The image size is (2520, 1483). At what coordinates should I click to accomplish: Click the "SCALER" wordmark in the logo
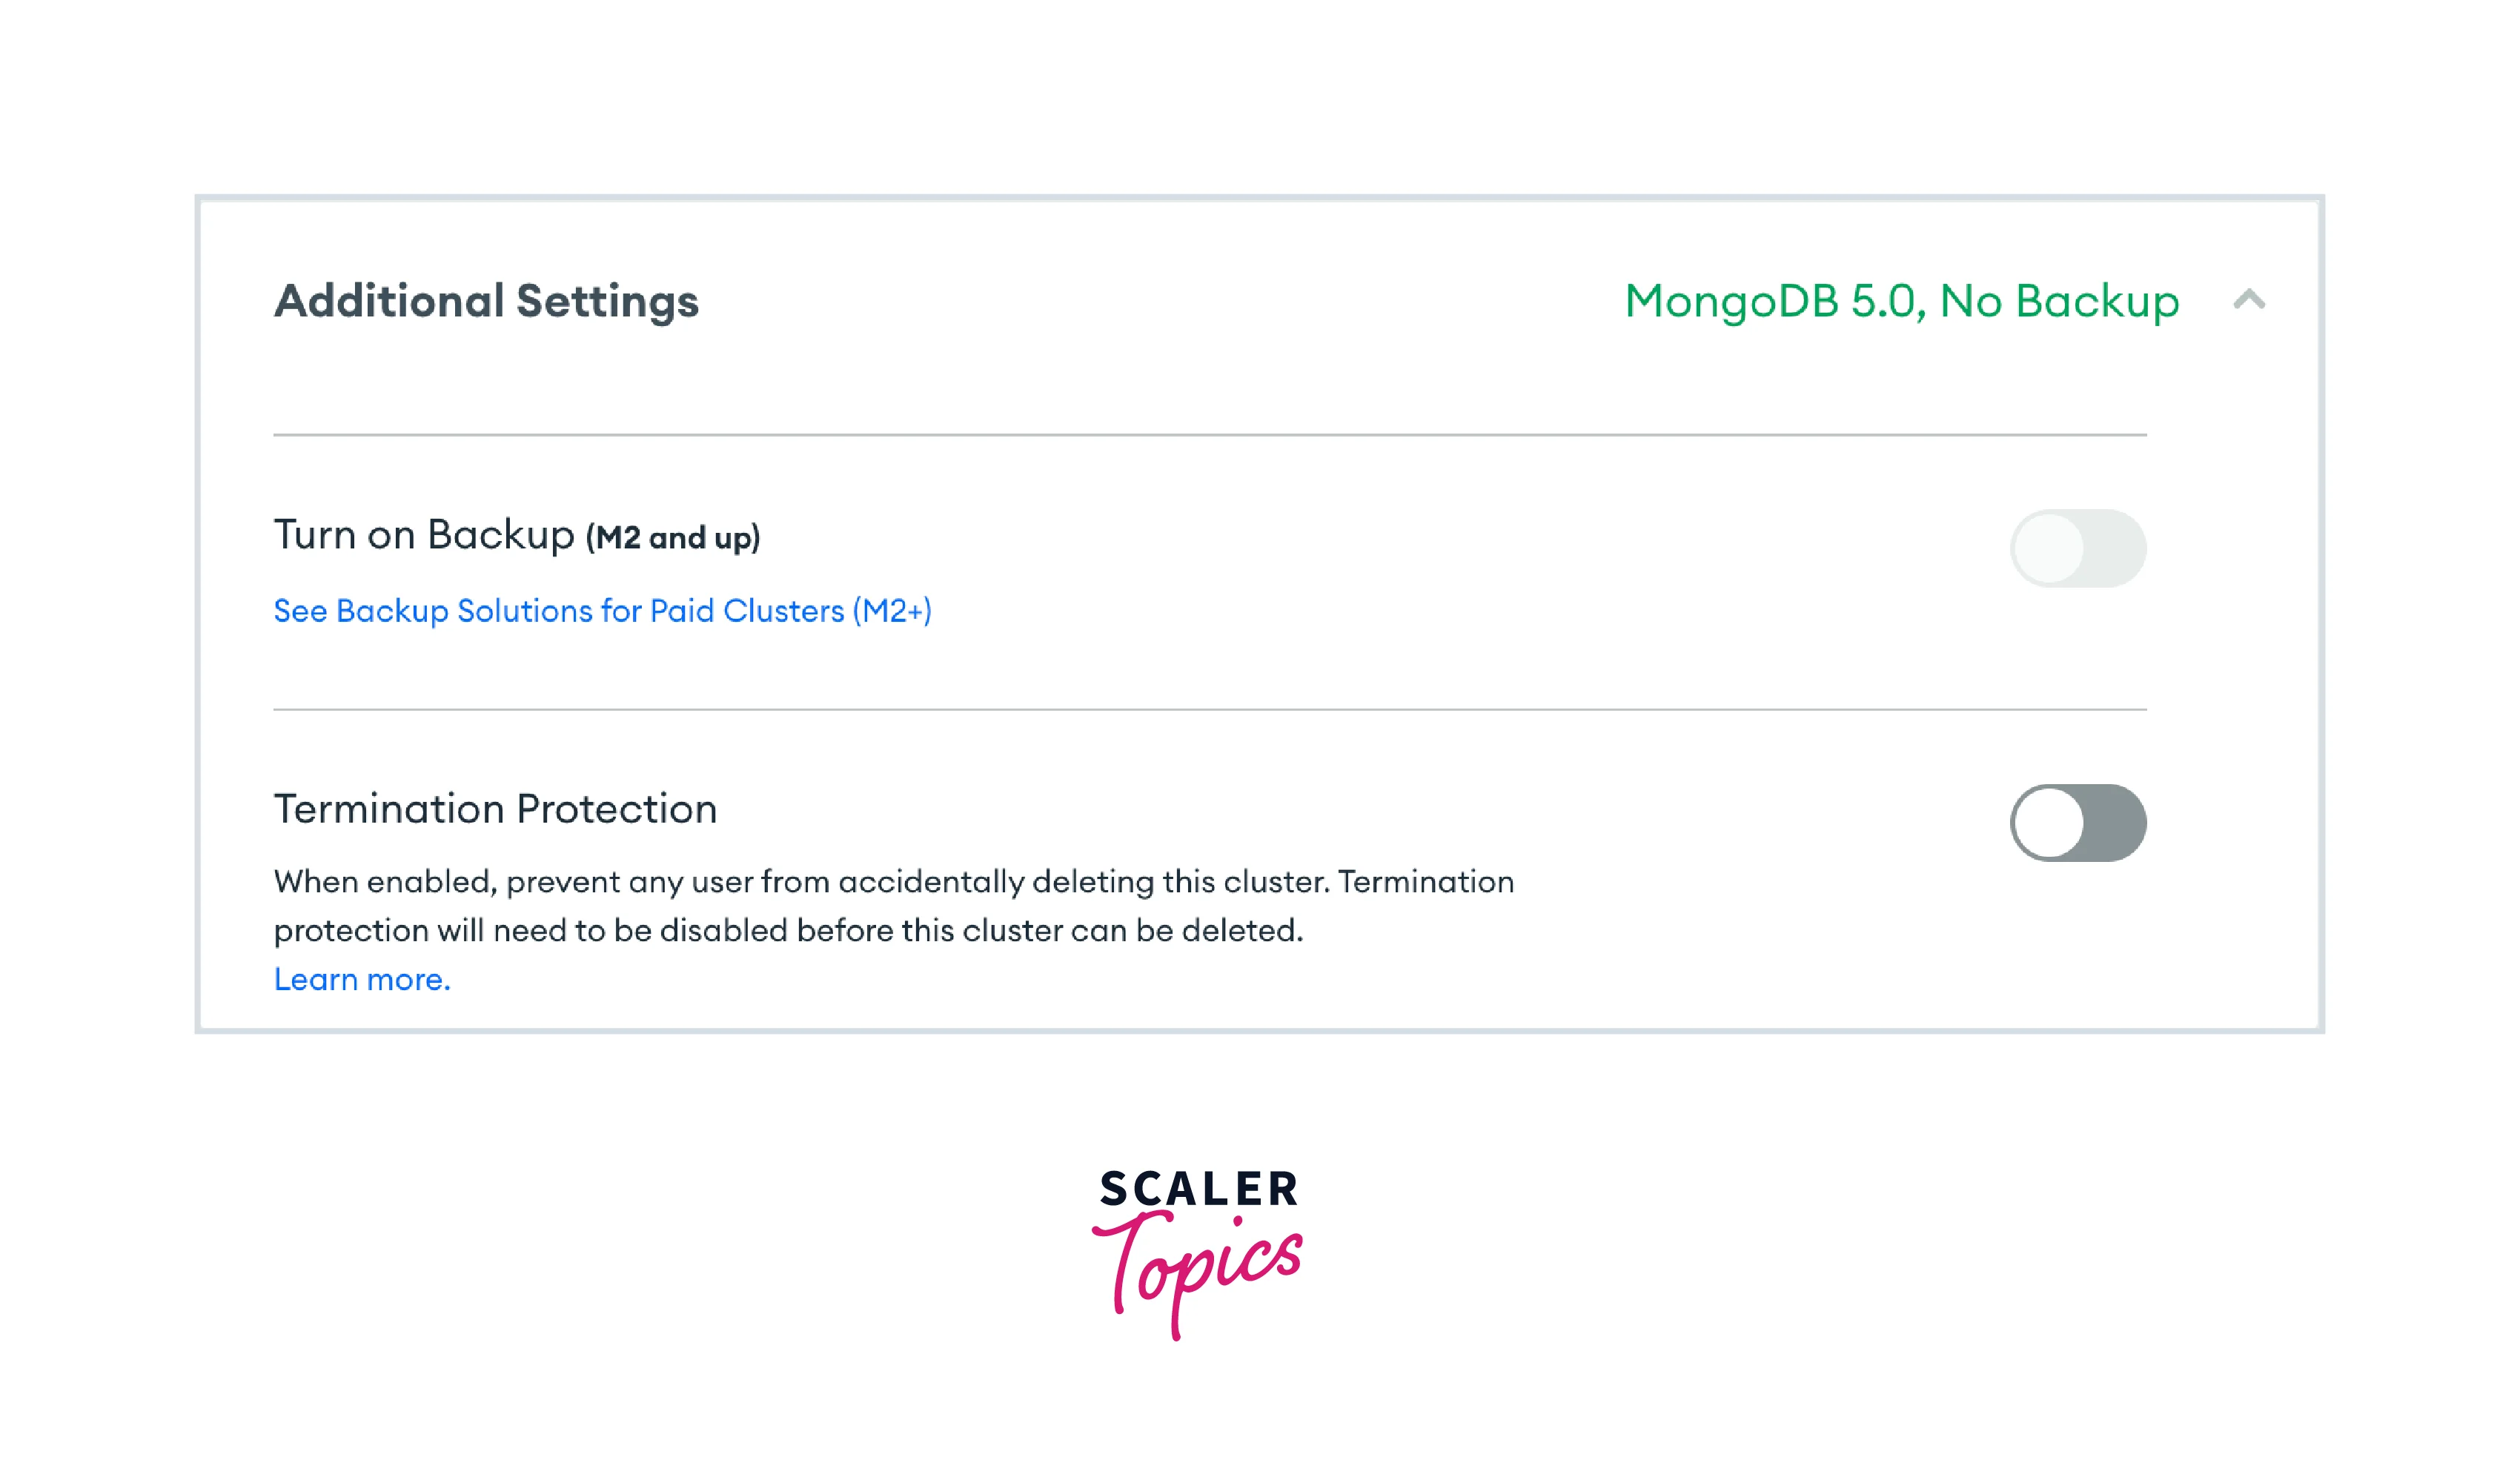tap(1198, 1189)
